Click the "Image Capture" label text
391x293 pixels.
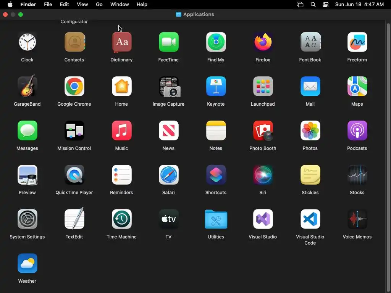click(x=168, y=104)
